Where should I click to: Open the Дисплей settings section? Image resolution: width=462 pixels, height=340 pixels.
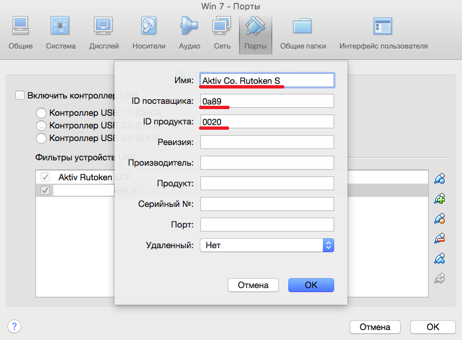coord(104,33)
